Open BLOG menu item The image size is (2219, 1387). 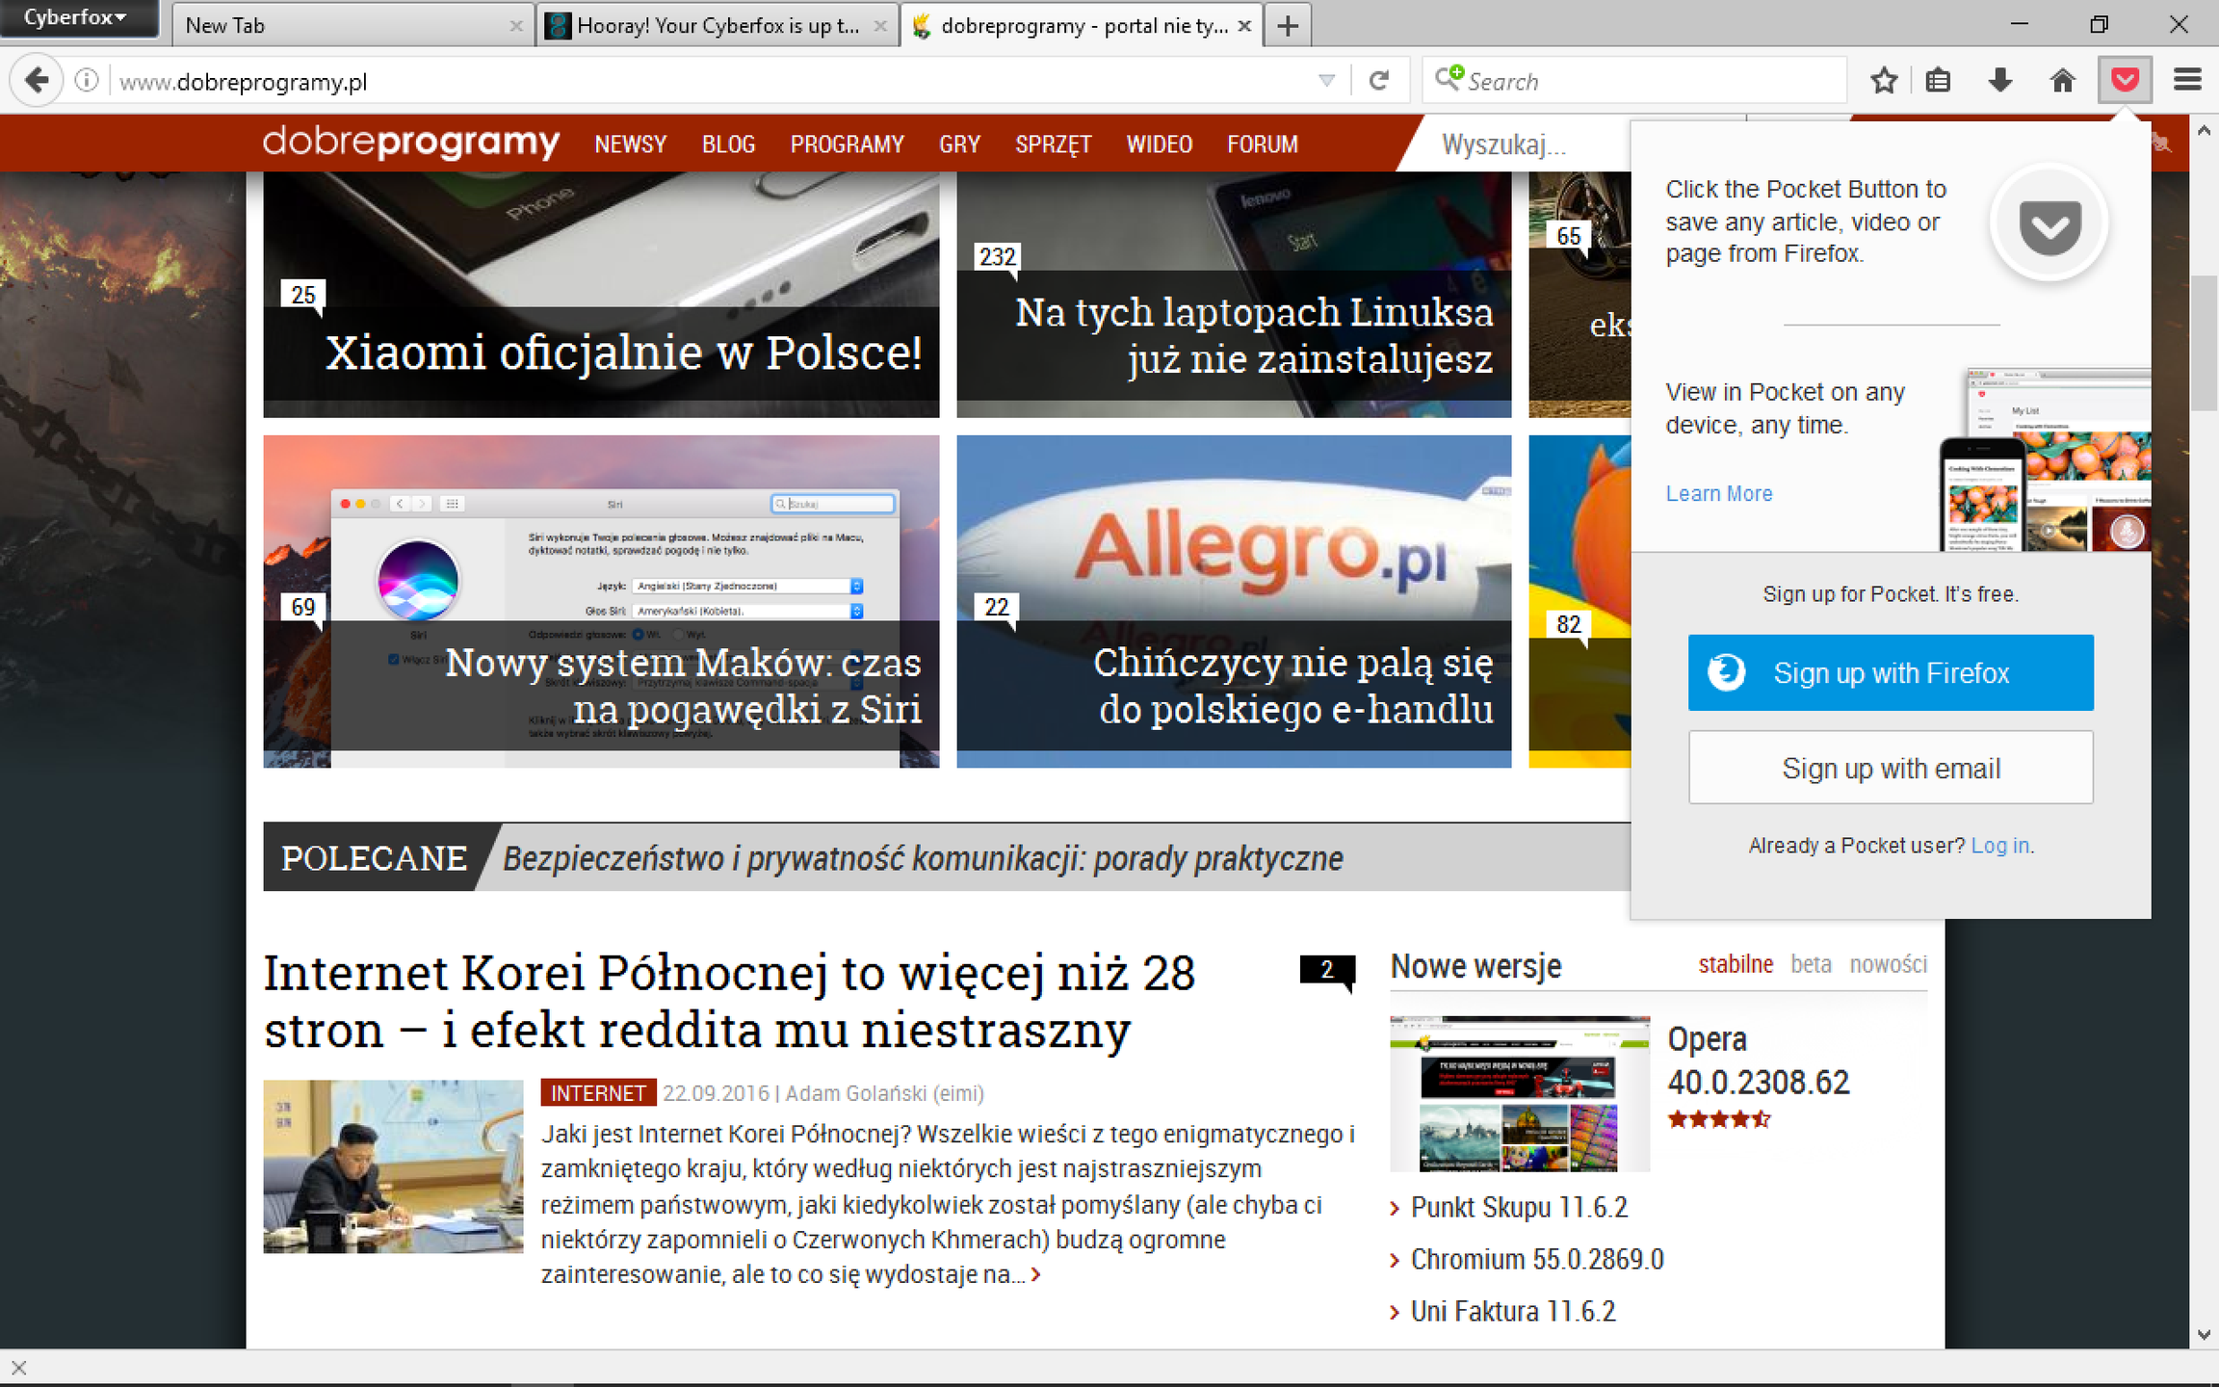tap(728, 144)
